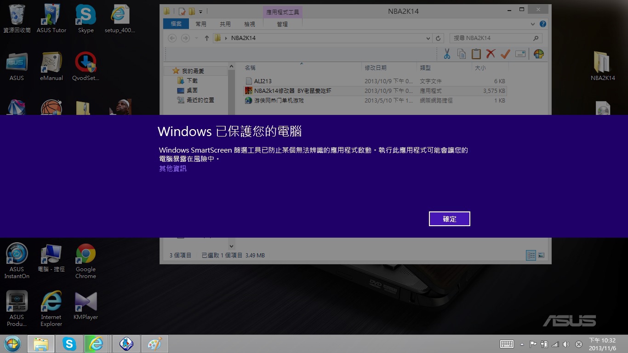Image resolution: width=628 pixels, height=353 pixels.
Task: Expand the Explorer ribbon with chevron
Action: coord(533,24)
